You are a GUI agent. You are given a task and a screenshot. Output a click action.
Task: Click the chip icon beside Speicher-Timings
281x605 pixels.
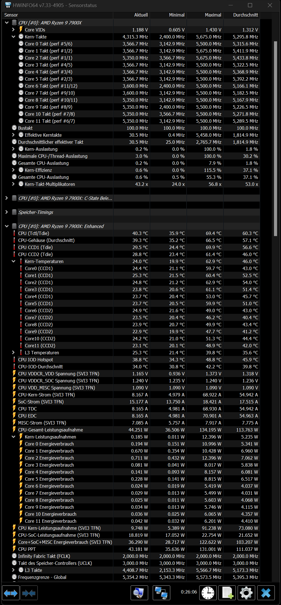[x=14, y=212]
